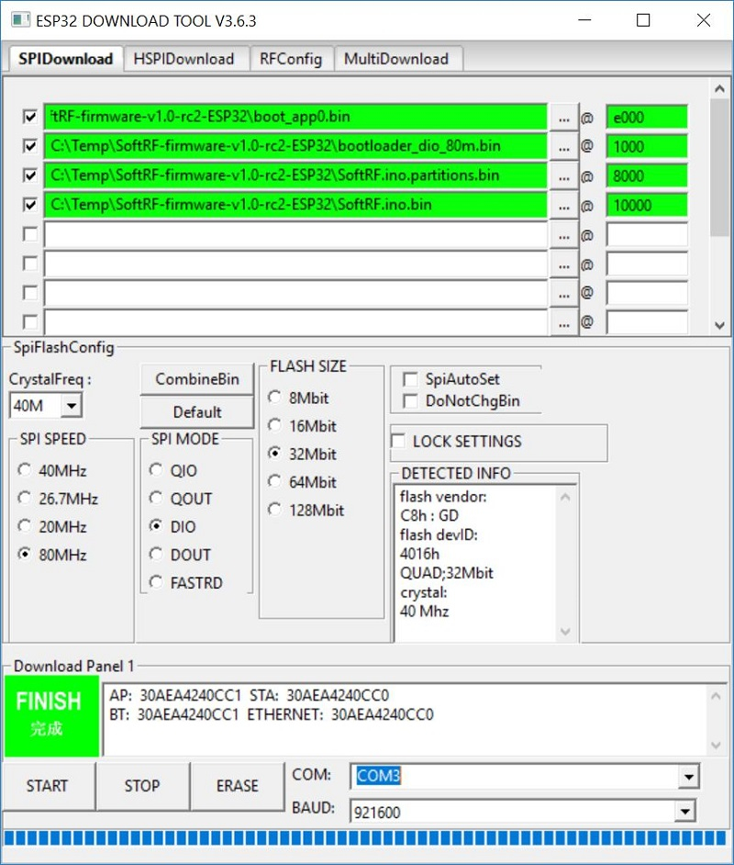
Task: Choose 64Mbit flash size
Action: point(274,481)
